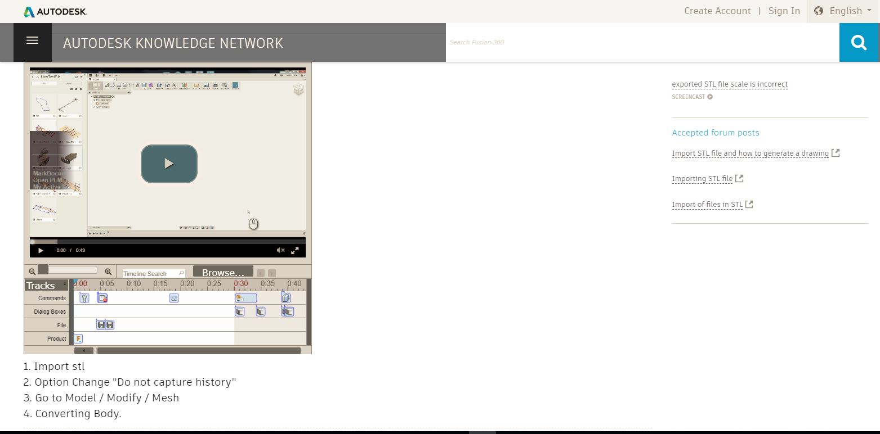Open the hamburger navigation menu
Viewport: 880px width, 434px height.
coord(32,42)
